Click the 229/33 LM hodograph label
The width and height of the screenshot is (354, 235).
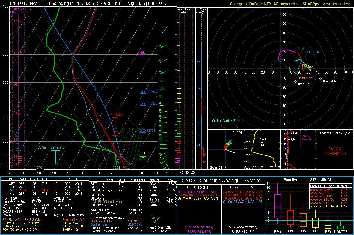(312, 52)
